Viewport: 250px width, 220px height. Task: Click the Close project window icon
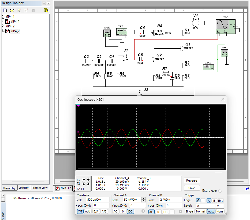(x=26, y=10)
